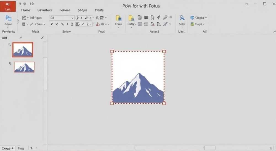Switch to the Sedple tab

click(x=82, y=10)
